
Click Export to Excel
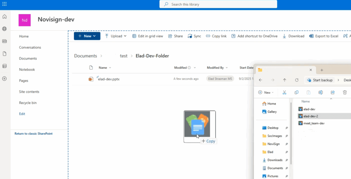[x=324, y=36]
